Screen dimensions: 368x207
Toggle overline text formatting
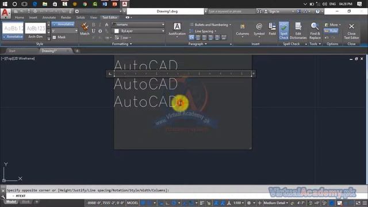(100, 31)
